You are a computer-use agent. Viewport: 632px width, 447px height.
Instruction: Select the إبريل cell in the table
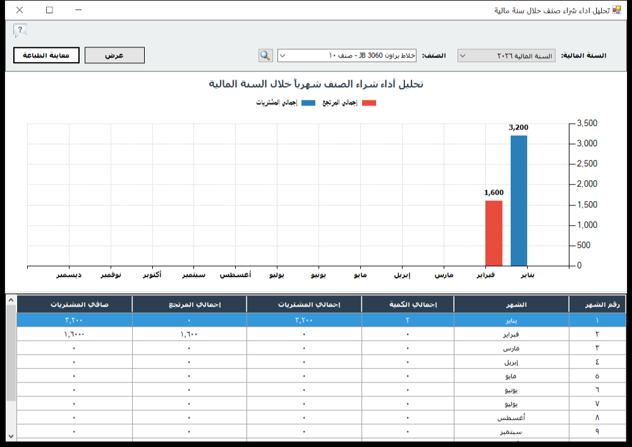click(x=511, y=362)
